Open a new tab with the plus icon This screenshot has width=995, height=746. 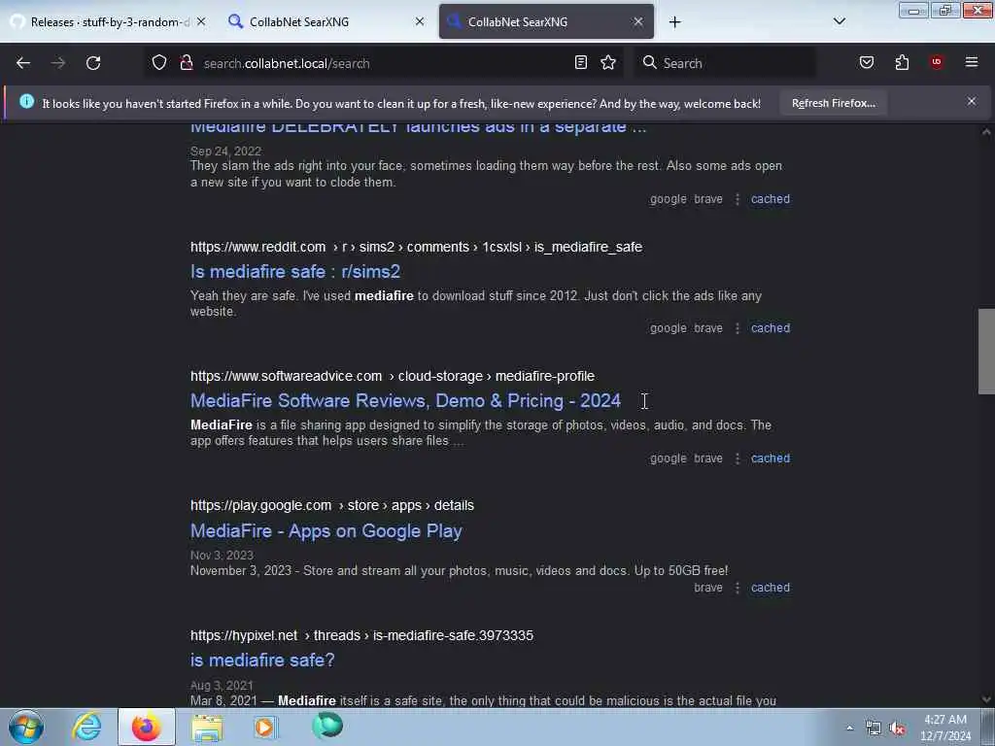point(674,22)
